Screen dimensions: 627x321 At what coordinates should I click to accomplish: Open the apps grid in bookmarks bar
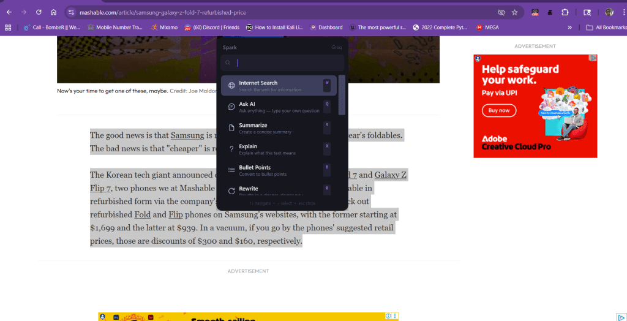click(x=8, y=28)
